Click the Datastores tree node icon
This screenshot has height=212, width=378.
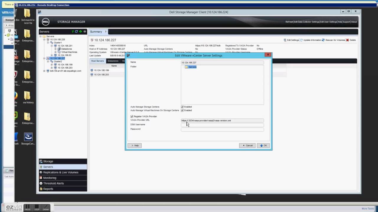coord(59,49)
